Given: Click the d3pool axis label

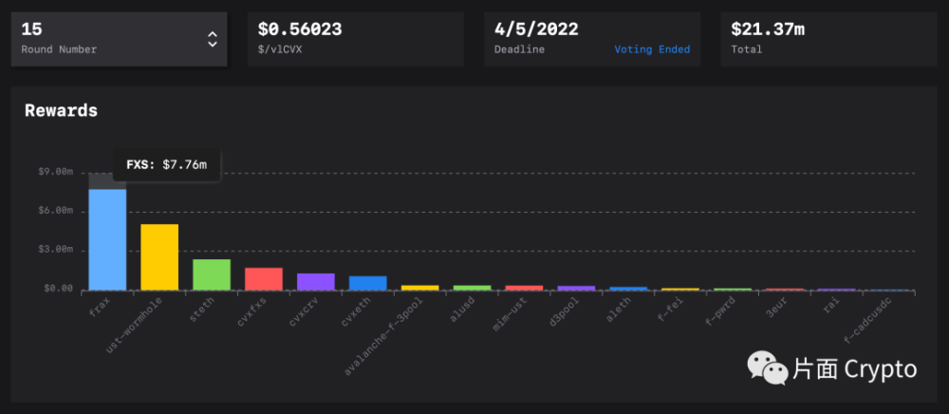Looking at the screenshot, I should click(x=564, y=311).
